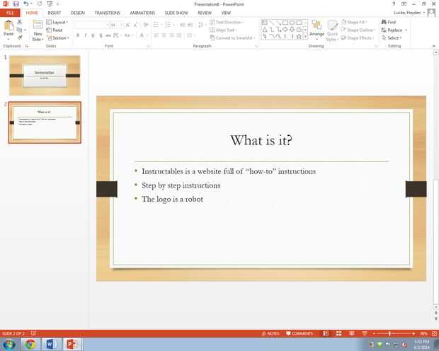Viewport: 439px width, 351px height.
Task: Open the Section dropdown
Action: 58,38
